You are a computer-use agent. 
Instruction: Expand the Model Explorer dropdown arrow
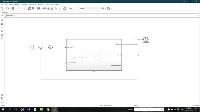click(x=41, y=8)
